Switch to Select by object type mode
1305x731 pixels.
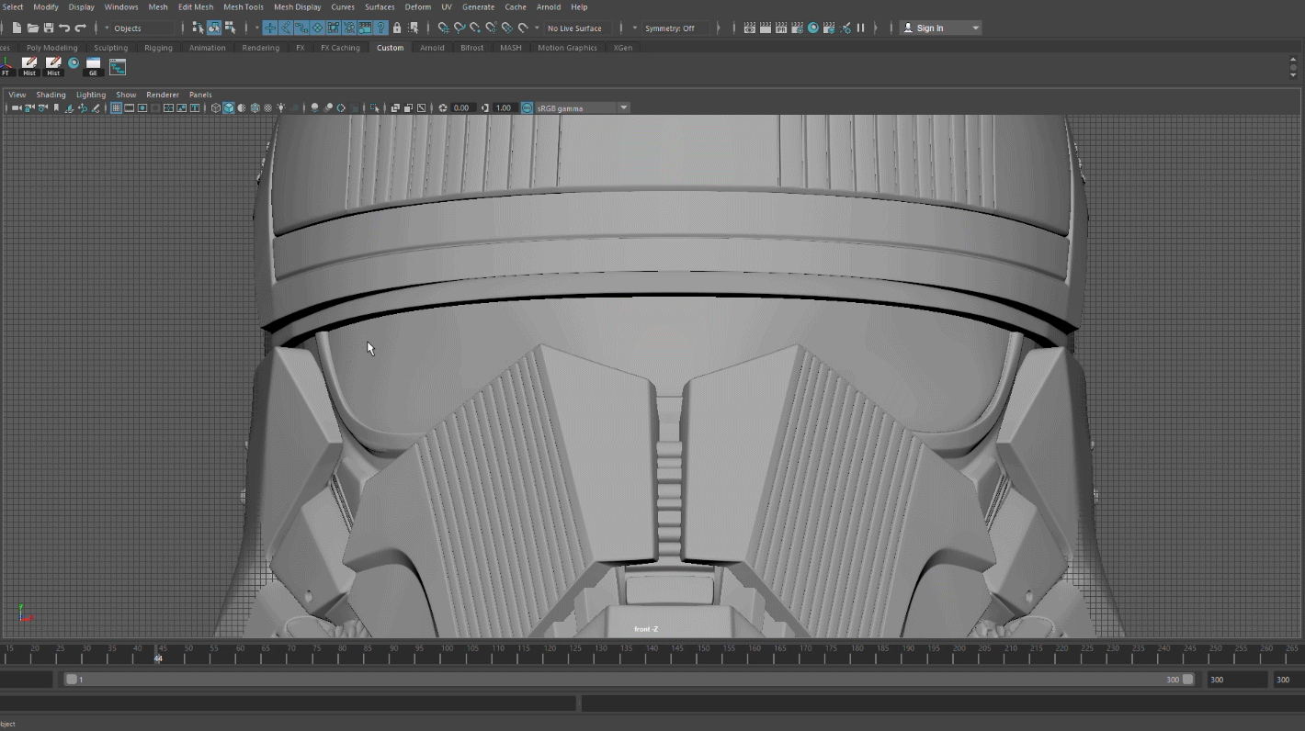[214, 28]
